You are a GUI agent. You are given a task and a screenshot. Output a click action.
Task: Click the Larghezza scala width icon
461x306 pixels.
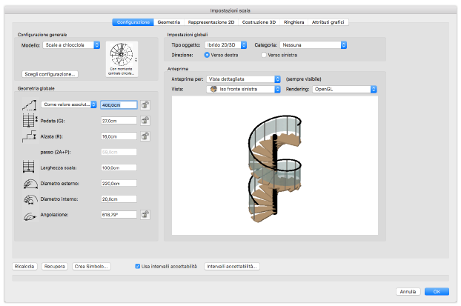29,167
